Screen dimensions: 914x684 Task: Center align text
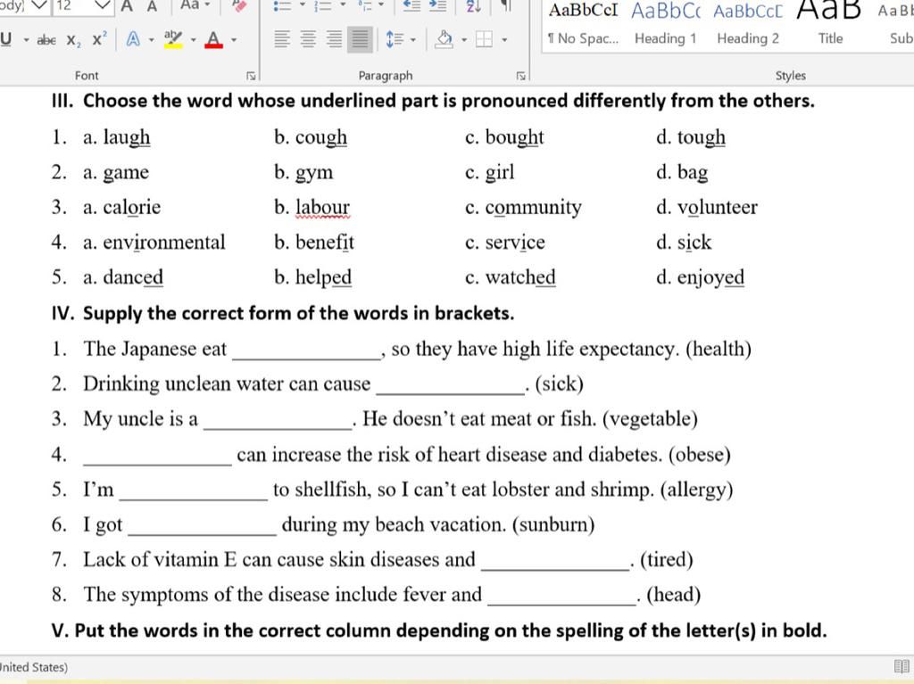(x=308, y=39)
